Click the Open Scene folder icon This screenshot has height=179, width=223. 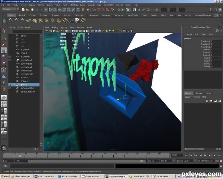(28, 10)
